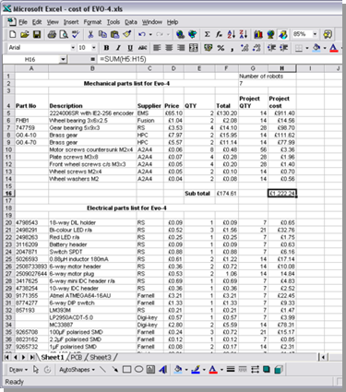Activate the Format Painter brush
Viewport: 346px width, 392px height.
[126, 34]
